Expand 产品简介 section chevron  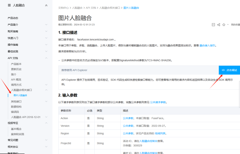[x=46, y=25]
